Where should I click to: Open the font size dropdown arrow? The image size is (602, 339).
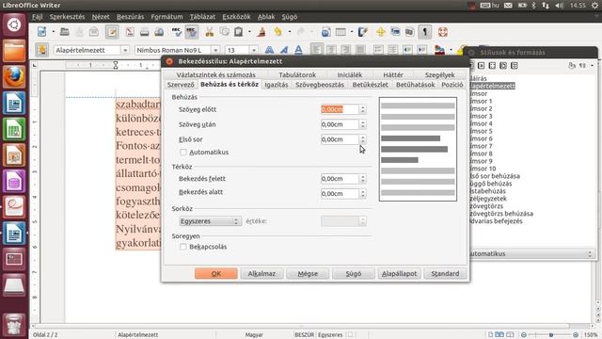coord(253,50)
